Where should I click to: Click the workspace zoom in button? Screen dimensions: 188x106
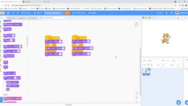click(x=136, y=93)
